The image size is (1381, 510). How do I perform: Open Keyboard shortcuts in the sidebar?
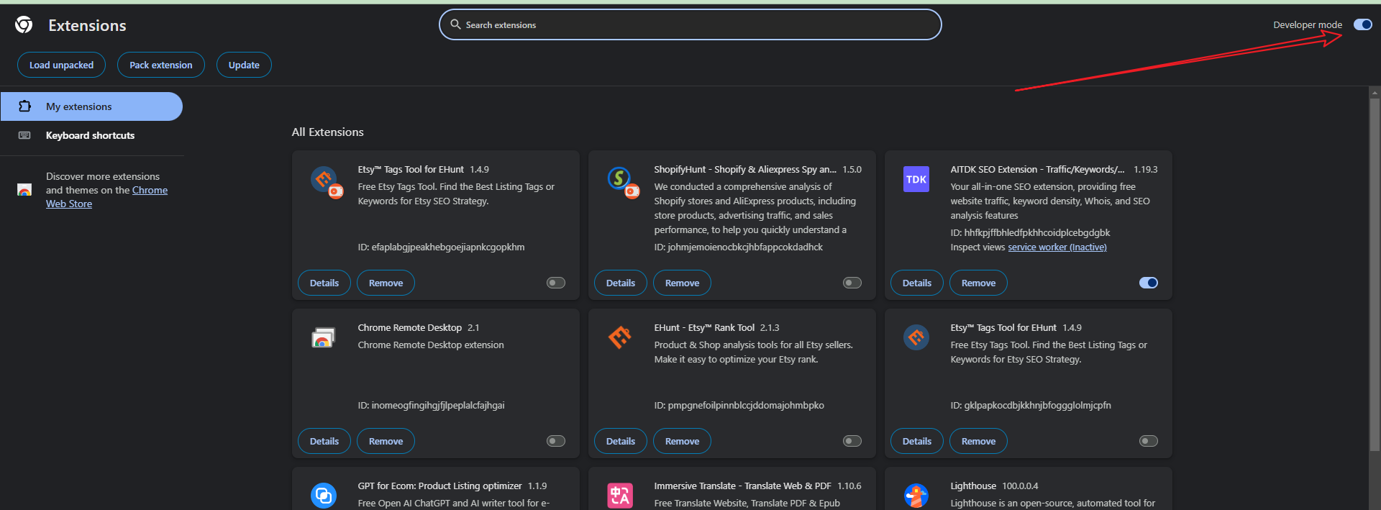91,135
